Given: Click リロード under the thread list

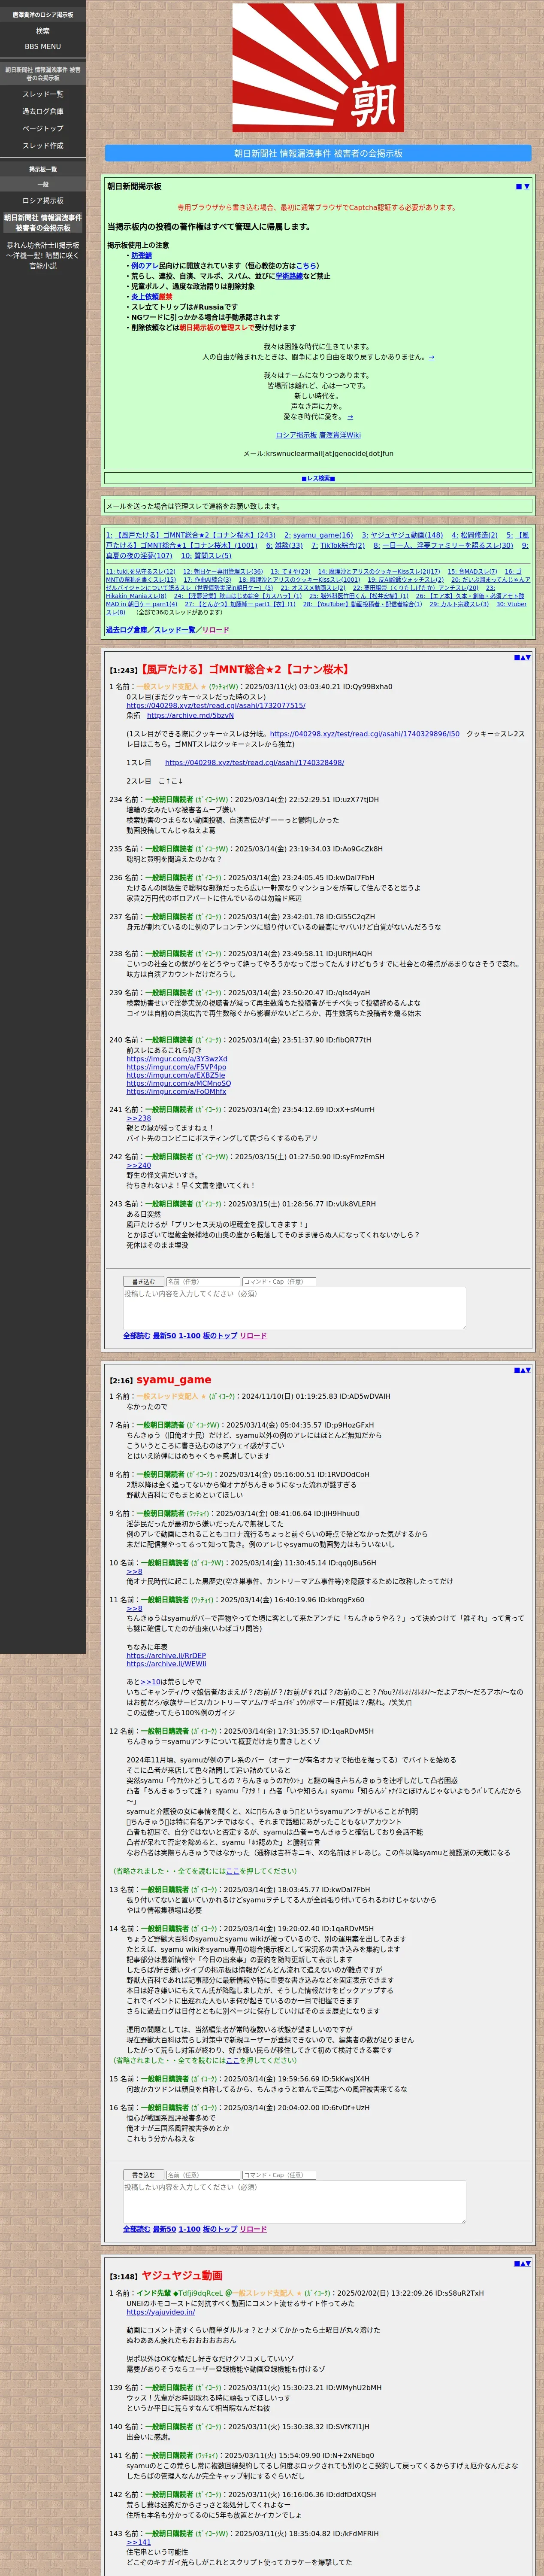Looking at the screenshot, I should tap(215, 630).
